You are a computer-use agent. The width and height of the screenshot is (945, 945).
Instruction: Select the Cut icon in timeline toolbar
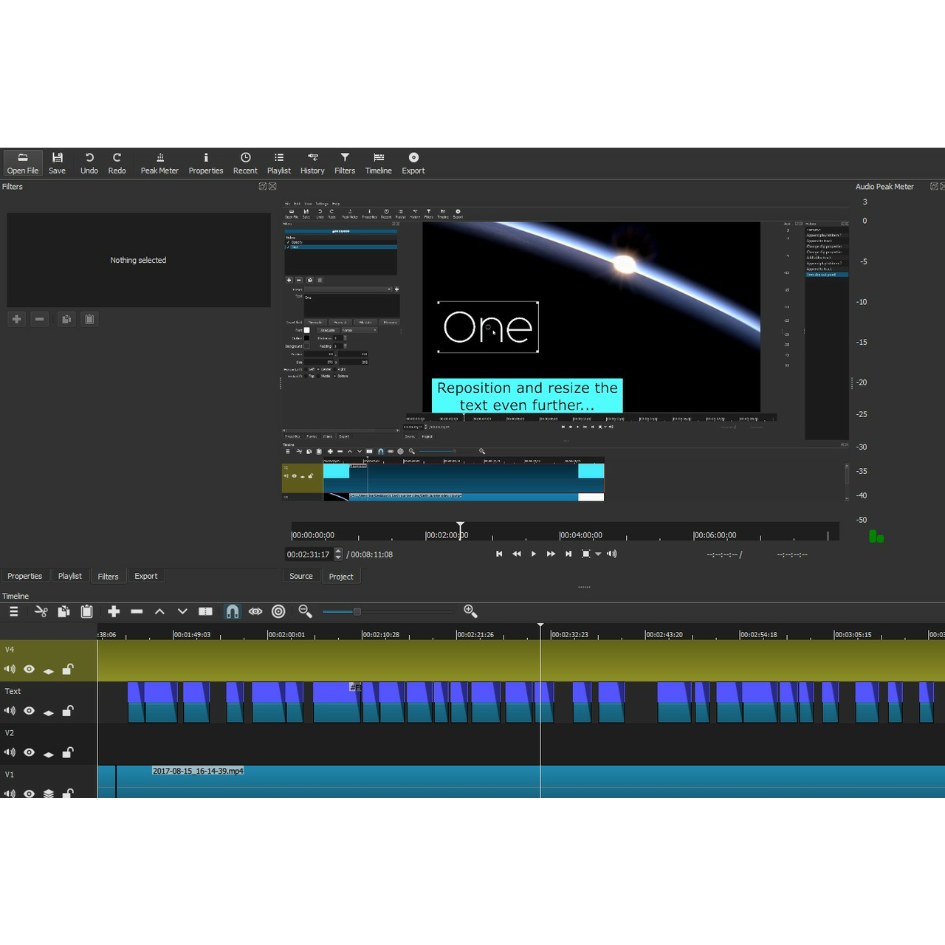point(41,611)
